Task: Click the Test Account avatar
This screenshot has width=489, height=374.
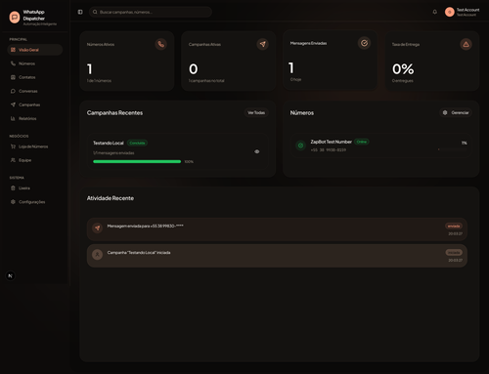Action: [x=450, y=12]
